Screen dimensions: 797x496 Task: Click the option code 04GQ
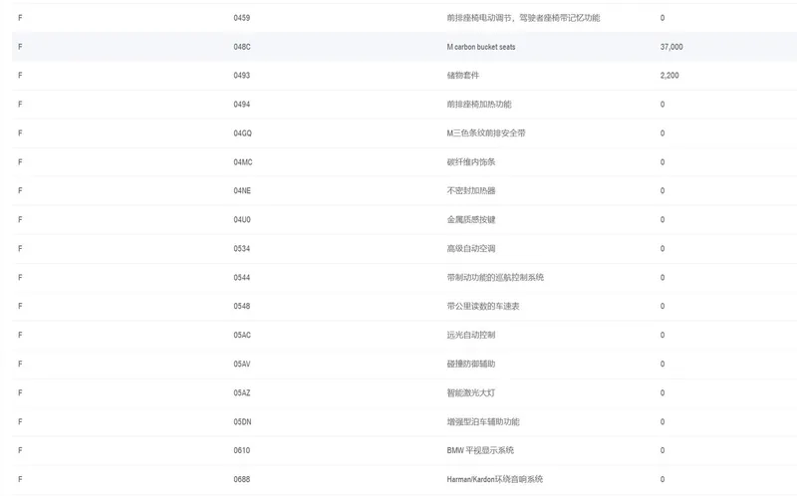[242, 133]
